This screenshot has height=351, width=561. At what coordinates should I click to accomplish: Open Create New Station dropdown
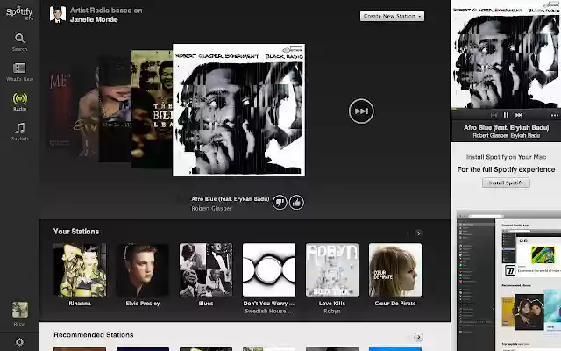coord(392,16)
